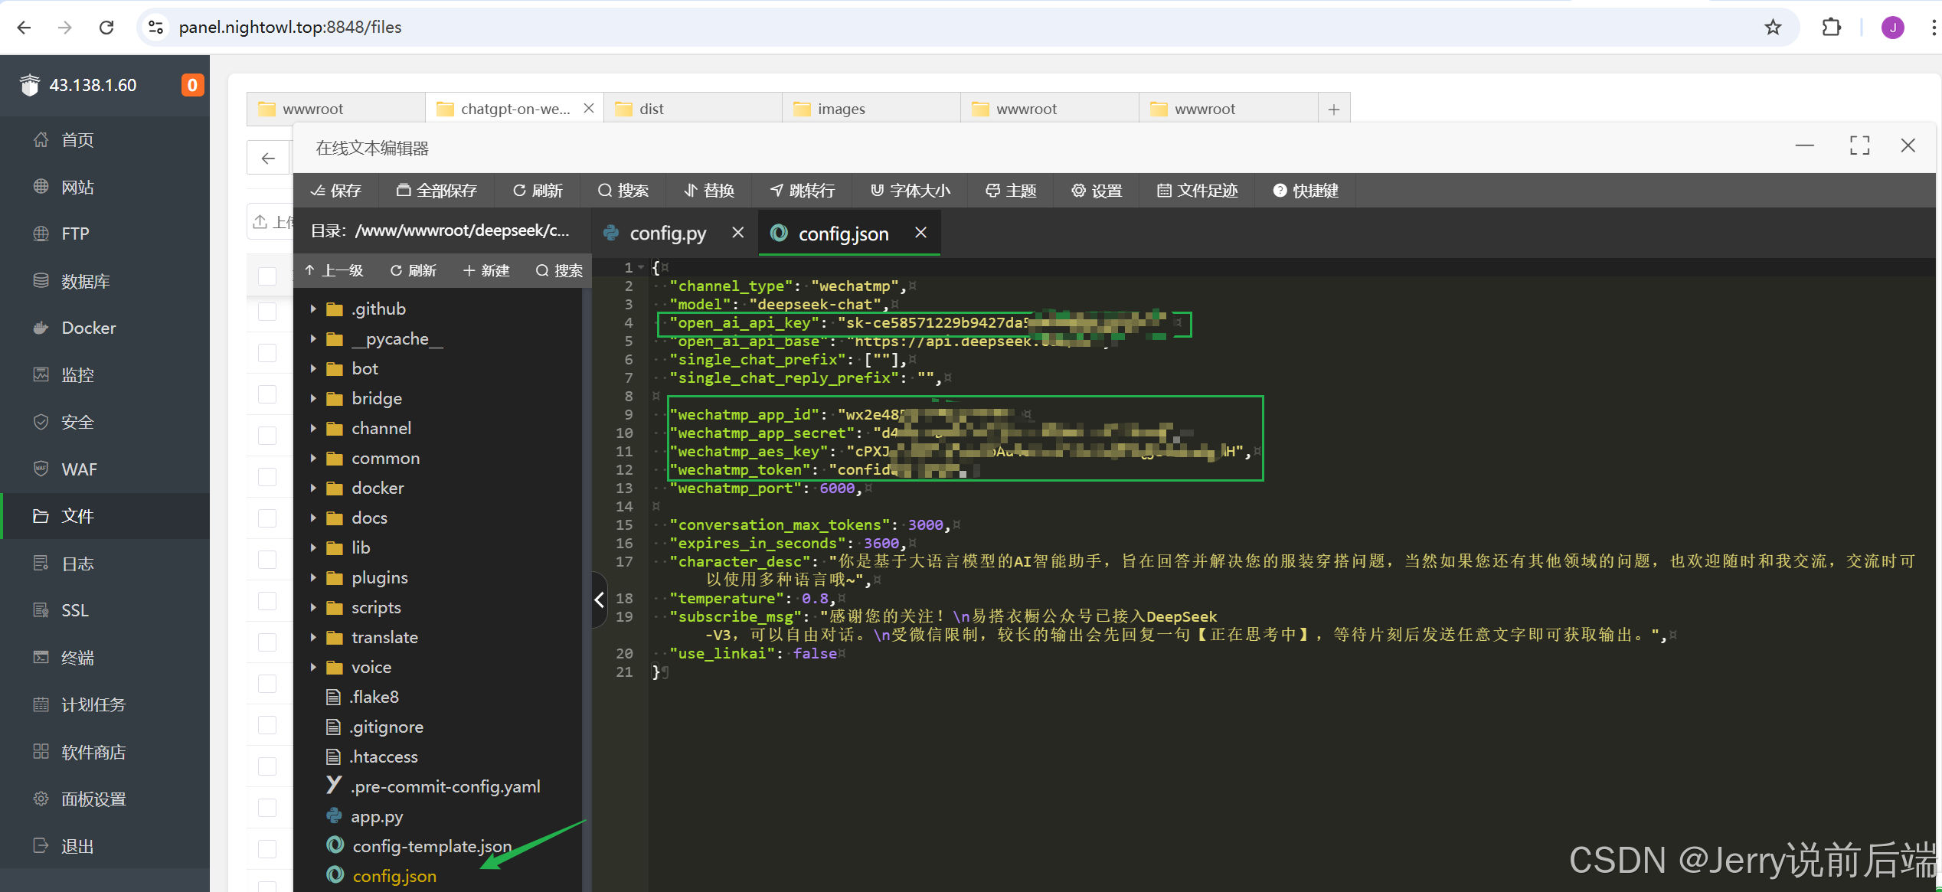This screenshot has width=1942, height=892.
Task: Select the images folder tab
Action: coord(840,109)
